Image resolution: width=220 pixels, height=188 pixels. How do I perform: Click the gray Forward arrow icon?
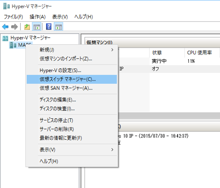coord(14,26)
